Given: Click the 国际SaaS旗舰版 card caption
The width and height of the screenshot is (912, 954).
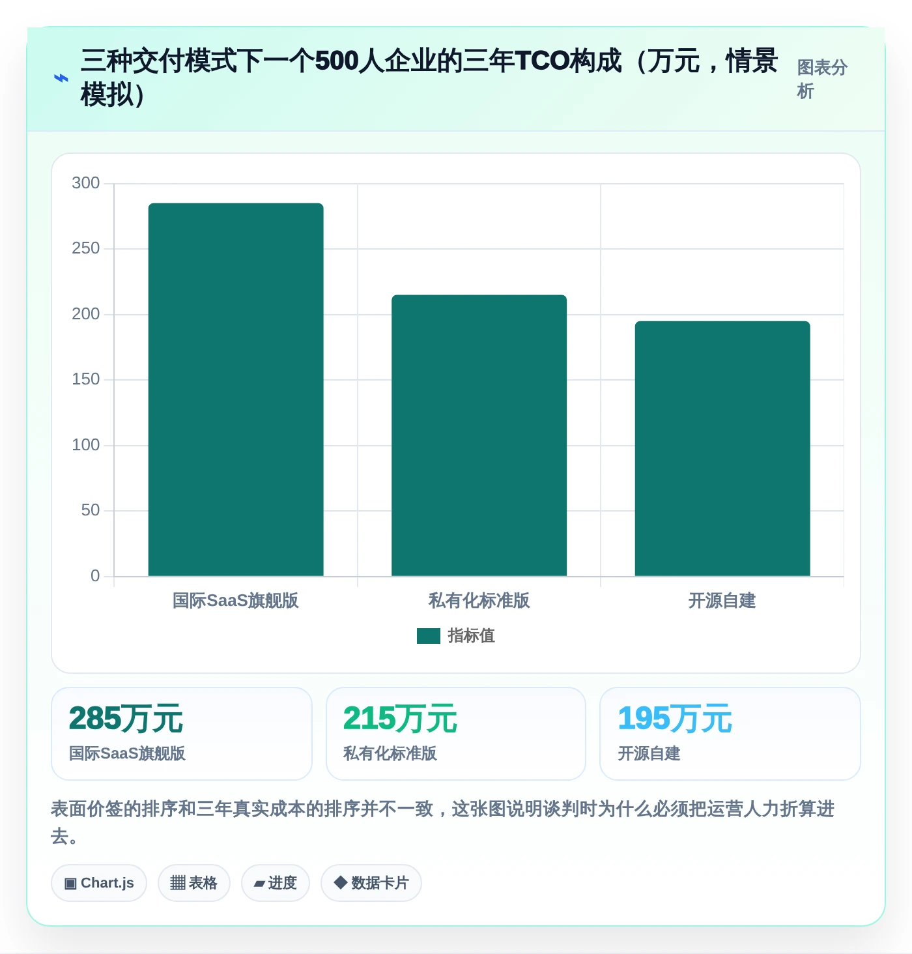Looking at the screenshot, I should 127,753.
